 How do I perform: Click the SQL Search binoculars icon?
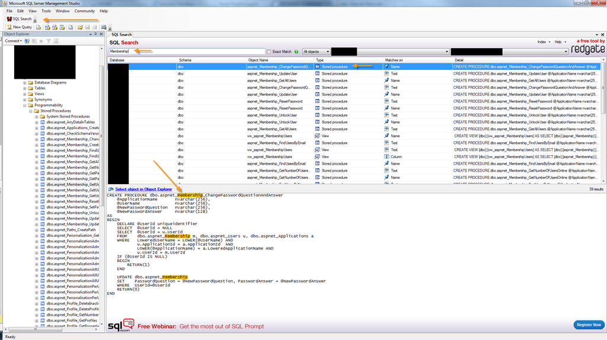(9, 18)
